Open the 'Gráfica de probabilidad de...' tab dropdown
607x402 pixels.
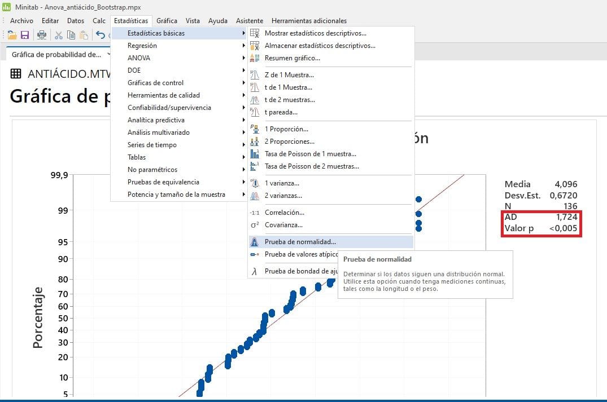coord(107,55)
